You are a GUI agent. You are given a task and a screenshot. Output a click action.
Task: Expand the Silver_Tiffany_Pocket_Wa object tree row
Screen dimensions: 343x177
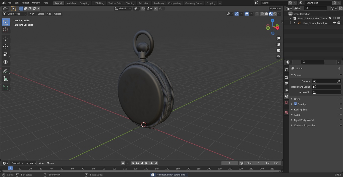pyautogui.click(x=295, y=23)
